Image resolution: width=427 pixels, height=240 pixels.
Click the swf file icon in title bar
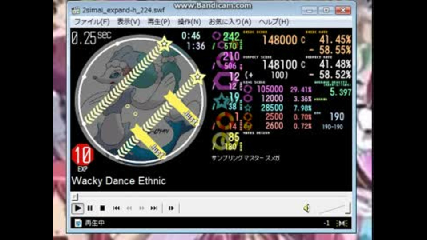click(x=76, y=10)
